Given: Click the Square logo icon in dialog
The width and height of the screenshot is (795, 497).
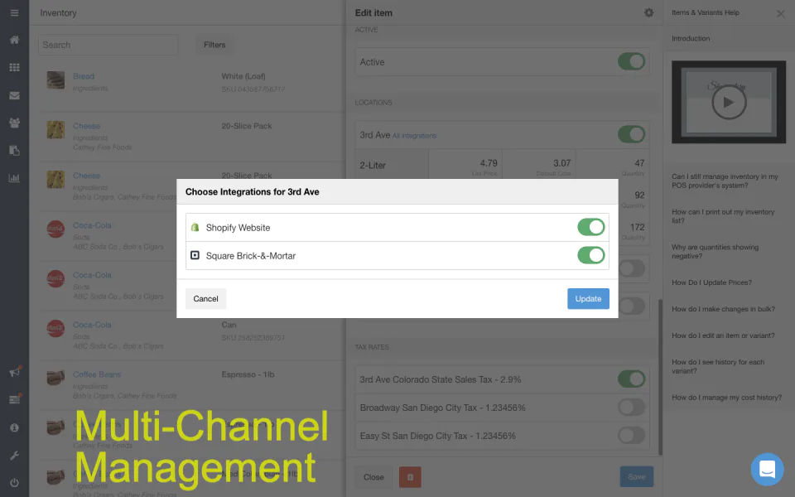Looking at the screenshot, I should (195, 255).
